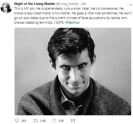The height and width of the screenshot is (124, 133).
Task: Open the tweet permalink via the 18h timestamp
Action: pos(84,4)
